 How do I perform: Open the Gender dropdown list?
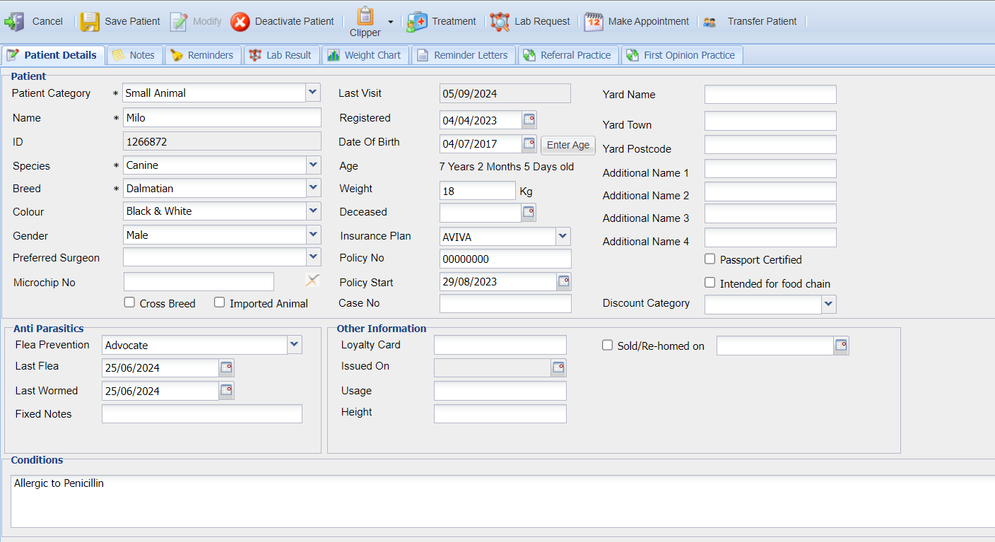tap(313, 235)
